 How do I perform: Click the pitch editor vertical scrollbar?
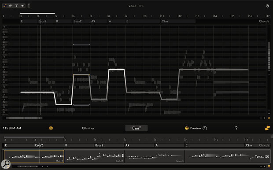click(269, 56)
